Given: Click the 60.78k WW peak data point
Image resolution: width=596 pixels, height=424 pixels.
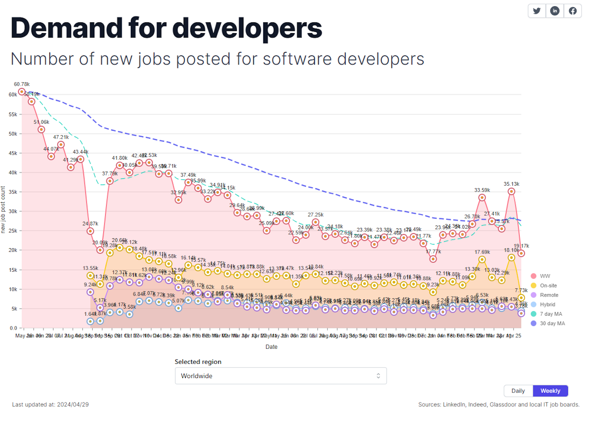Looking at the screenshot, I should point(22,91).
